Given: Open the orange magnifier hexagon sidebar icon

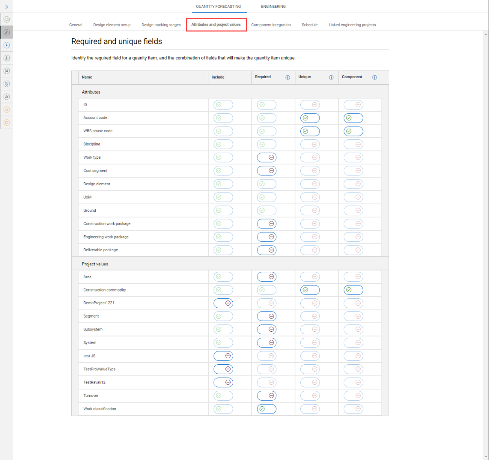Looking at the screenshot, I should coord(7,110).
